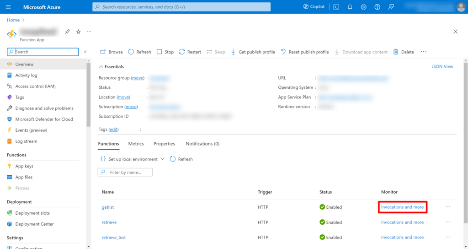468x249 pixels.
Task: Open Invocations and more for retrieve_test
Action: coord(402,238)
